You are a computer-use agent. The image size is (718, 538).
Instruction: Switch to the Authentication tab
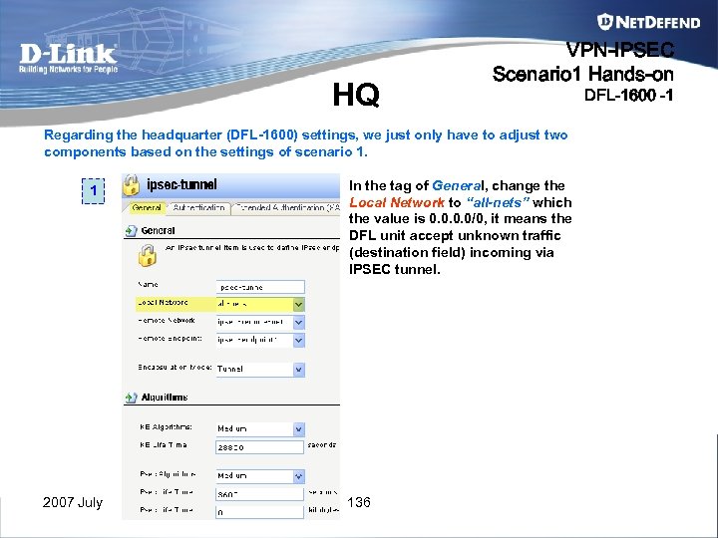[198, 207]
